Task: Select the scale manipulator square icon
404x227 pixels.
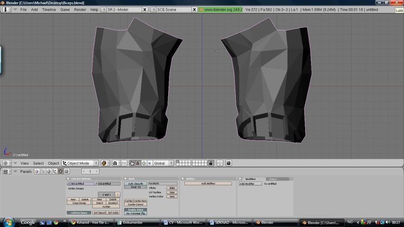Action: (x=149, y=163)
